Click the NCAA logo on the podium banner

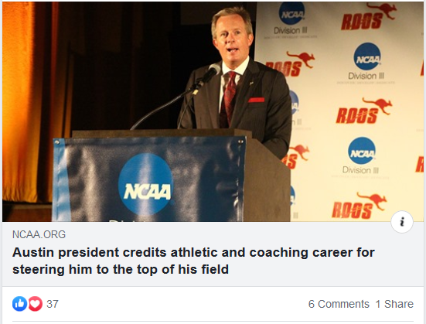(x=145, y=185)
